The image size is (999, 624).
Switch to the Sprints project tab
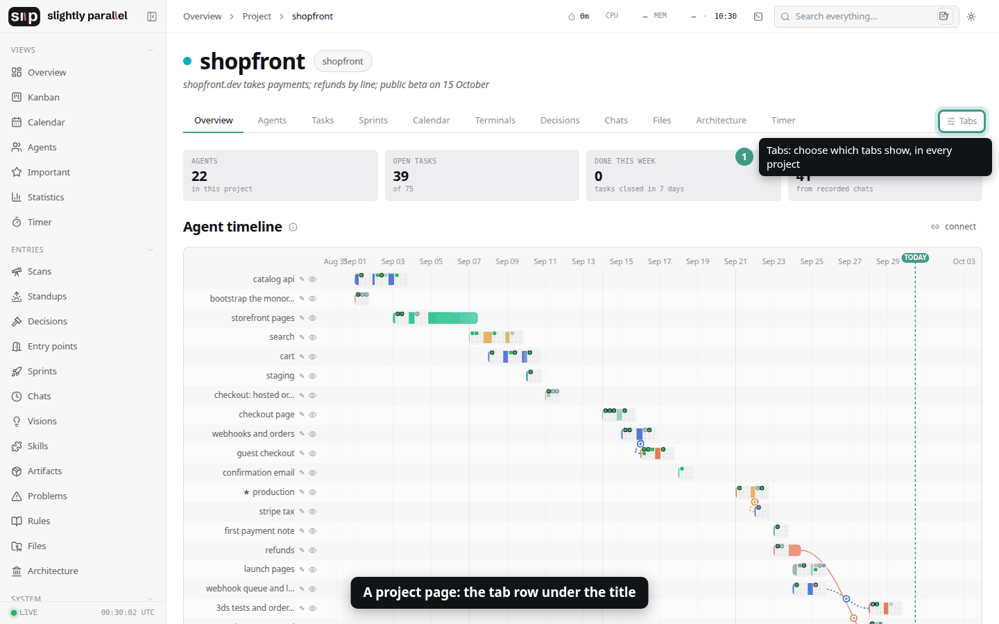tap(373, 120)
